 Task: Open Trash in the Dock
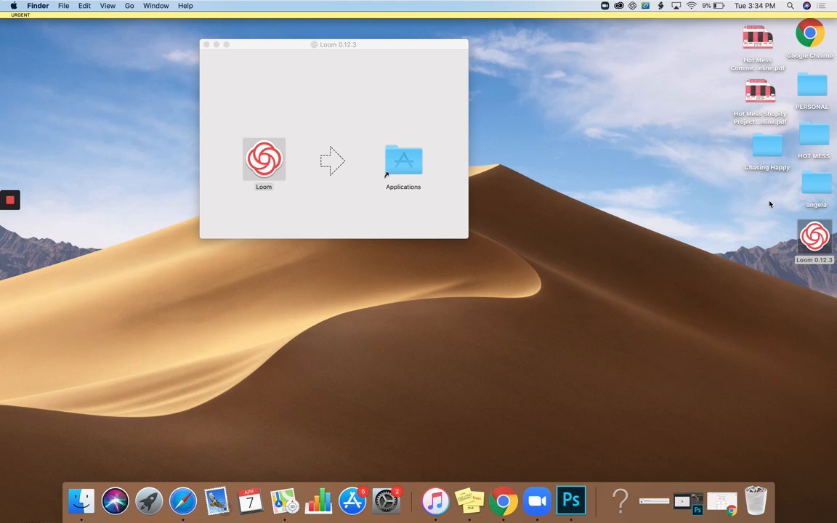[756, 500]
